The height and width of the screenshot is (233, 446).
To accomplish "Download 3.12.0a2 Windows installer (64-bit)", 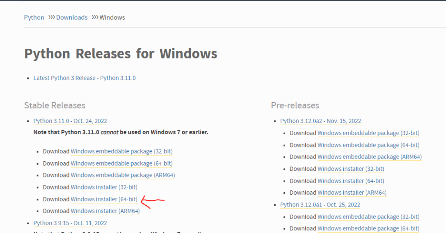I will pyautogui.click(x=351, y=181).
